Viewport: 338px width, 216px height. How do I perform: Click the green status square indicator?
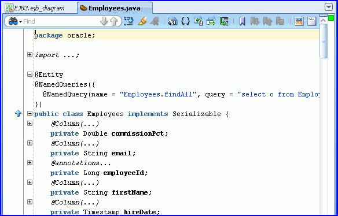[x=330, y=18]
